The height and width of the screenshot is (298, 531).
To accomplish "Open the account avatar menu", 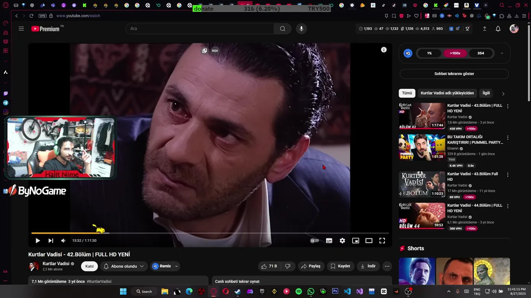I will click(514, 29).
